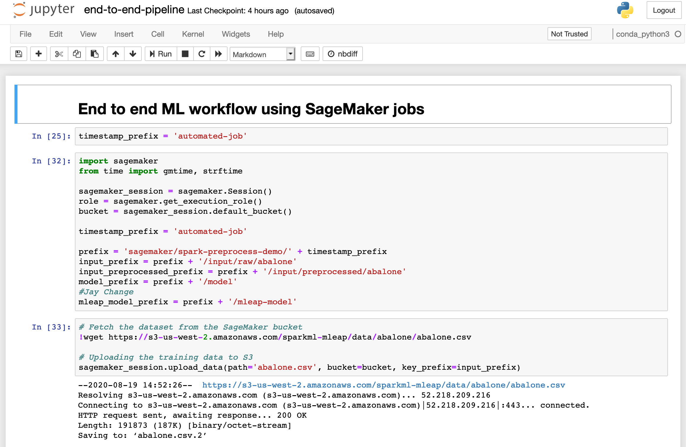Insert cell below with plus icon
Screen dimensions: 686x447
[38, 54]
